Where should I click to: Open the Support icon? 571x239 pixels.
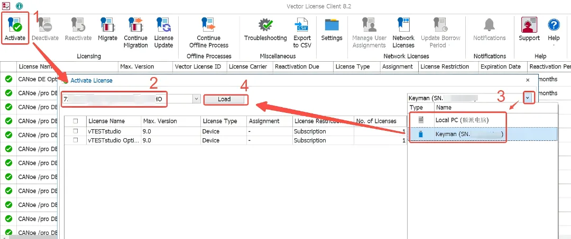click(529, 25)
